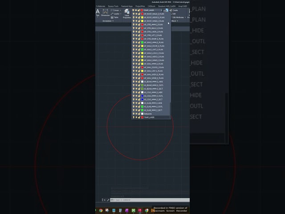Open the CADtools ribbon tab
The width and height of the screenshot is (285, 214).
click(x=151, y=6)
